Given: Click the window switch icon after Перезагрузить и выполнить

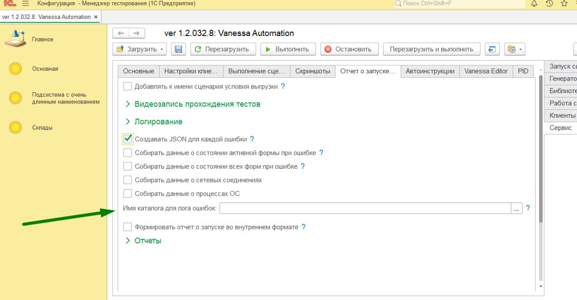Looking at the screenshot, I should point(492,49).
